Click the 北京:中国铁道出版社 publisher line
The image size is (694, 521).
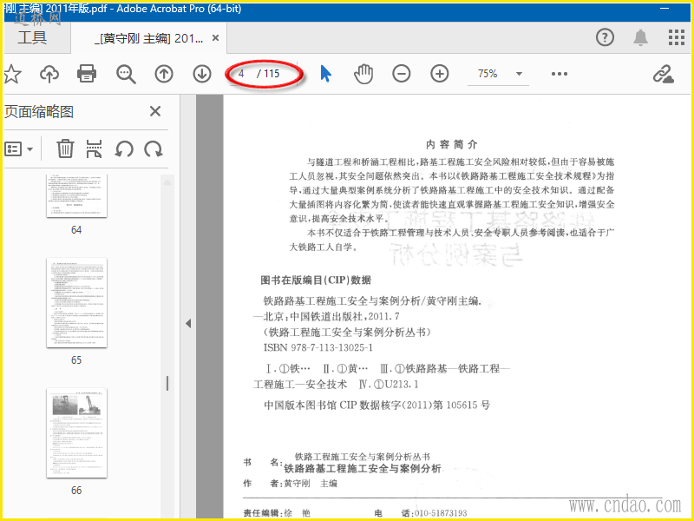point(326,316)
